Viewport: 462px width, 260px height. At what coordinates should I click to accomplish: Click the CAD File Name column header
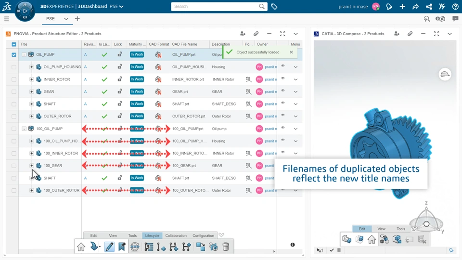(184, 44)
